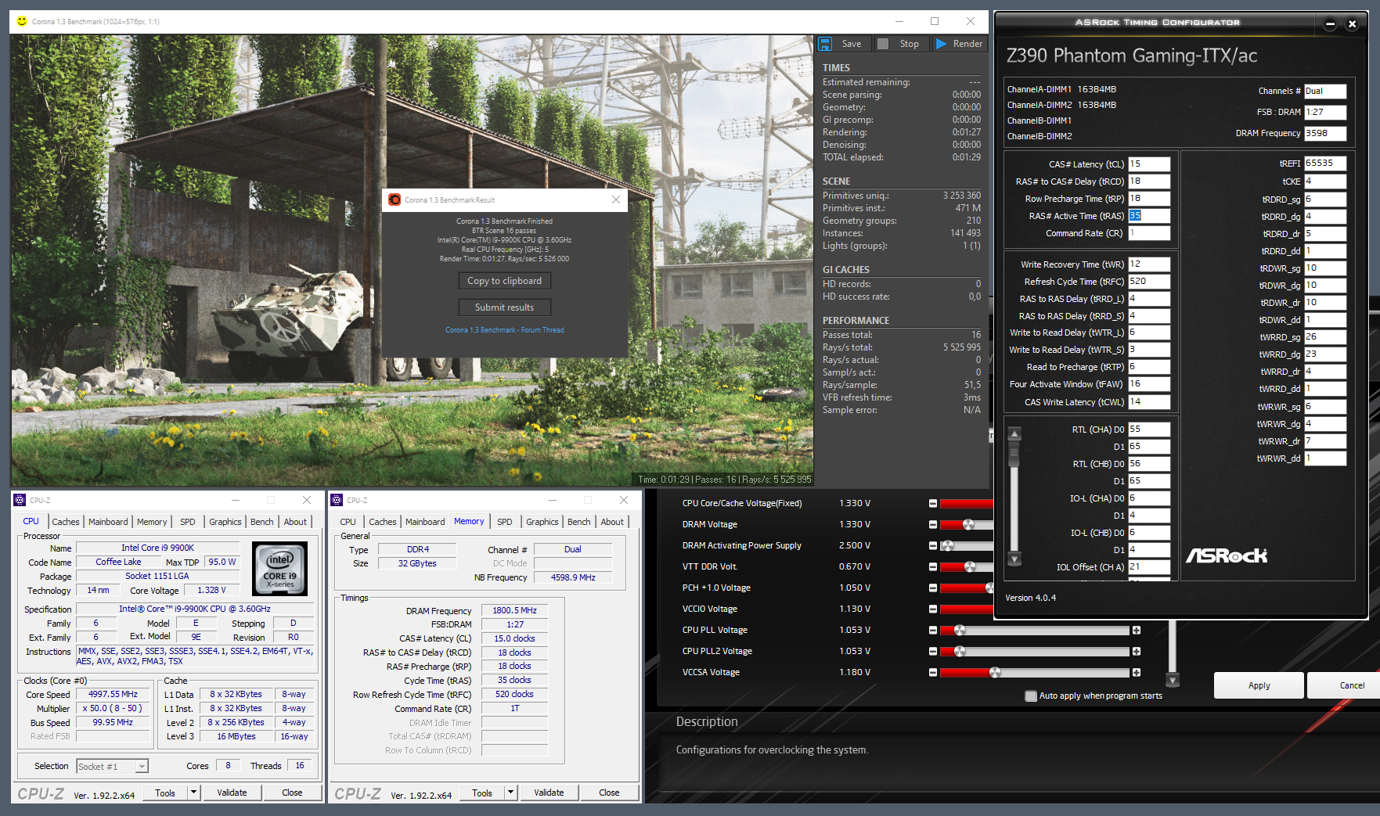The image size is (1380, 816).
Task: Click Apply in ASRock Timing Configurator
Action: tap(1259, 685)
